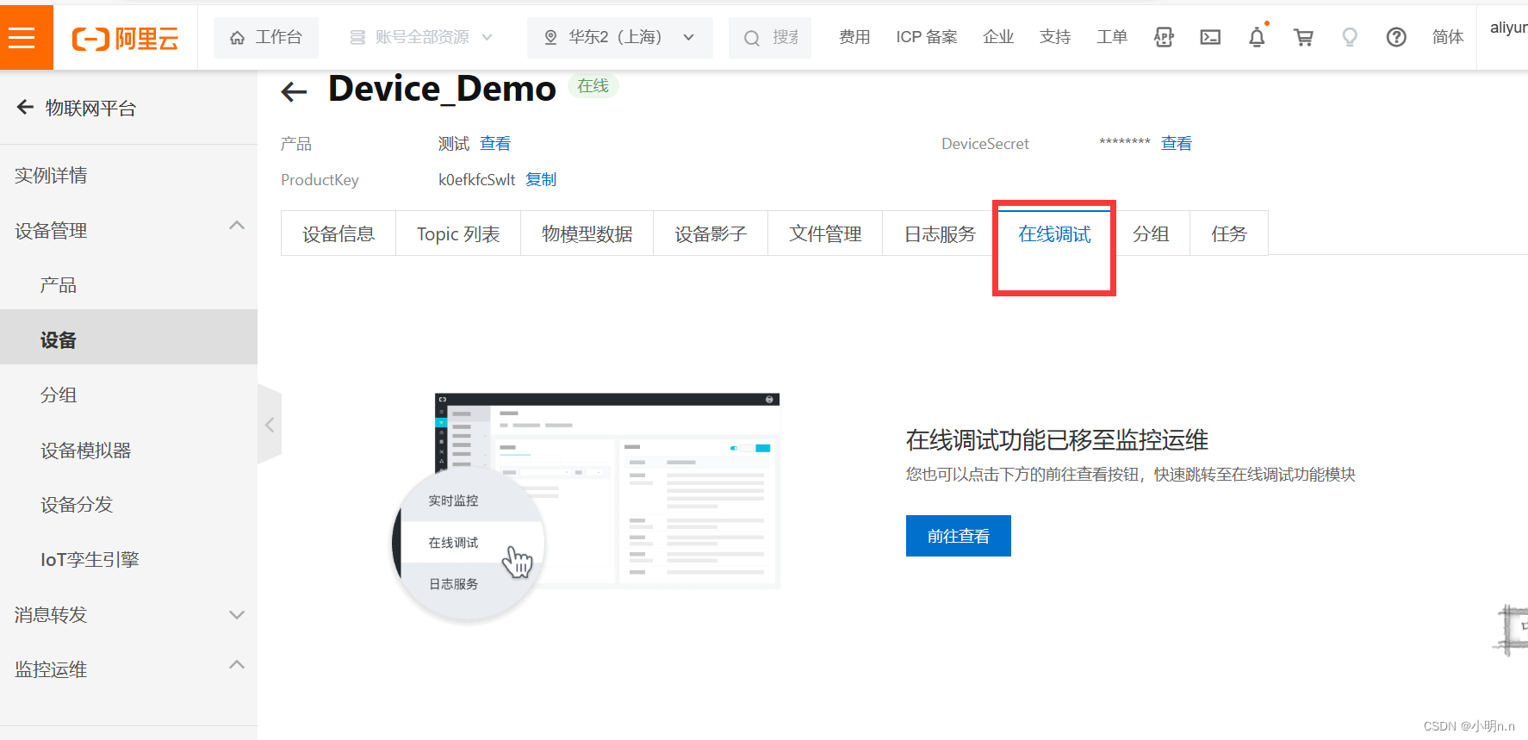Click the search box in header
This screenshot has width=1528, height=740.
[x=770, y=38]
